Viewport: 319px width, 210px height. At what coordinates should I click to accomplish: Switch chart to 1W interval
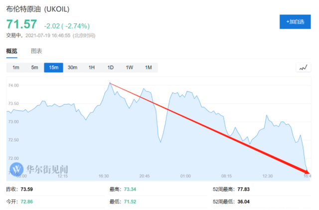130,68
